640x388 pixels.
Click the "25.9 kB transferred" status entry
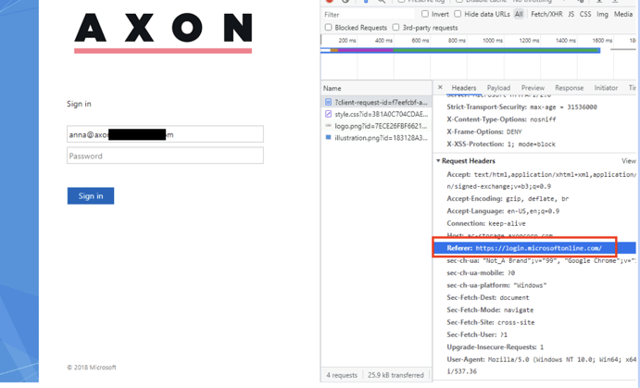[395, 375]
